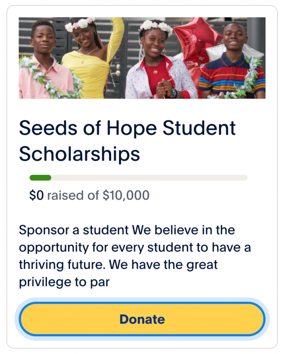
Task: Click the fundraiser banner photo
Action: tap(142, 58)
